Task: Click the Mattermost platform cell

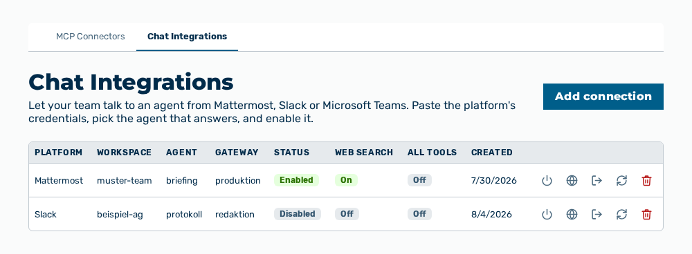Action: [59, 180]
